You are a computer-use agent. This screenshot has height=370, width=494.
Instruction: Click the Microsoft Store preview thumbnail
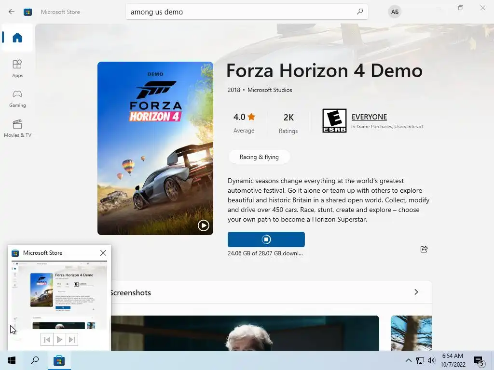point(59,295)
